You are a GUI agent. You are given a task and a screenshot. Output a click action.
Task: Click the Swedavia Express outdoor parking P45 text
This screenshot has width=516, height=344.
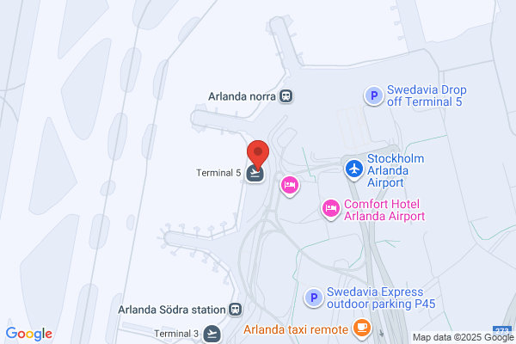381,298
